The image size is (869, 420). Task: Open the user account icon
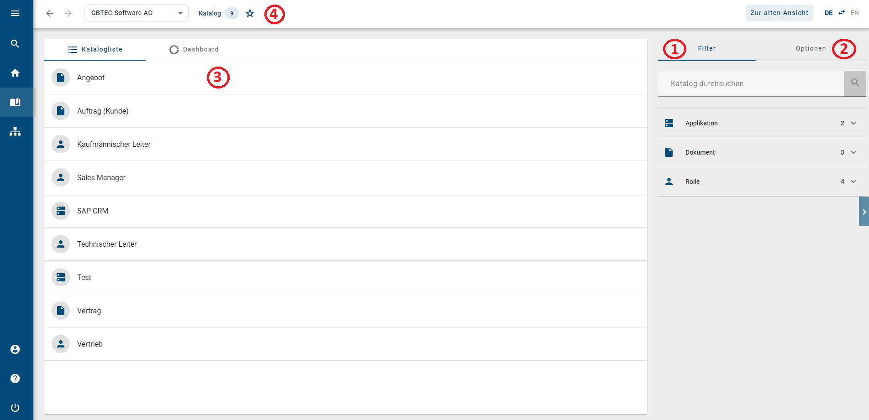click(x=15, y=349)
